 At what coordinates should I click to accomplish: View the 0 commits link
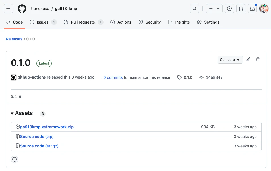113,77
